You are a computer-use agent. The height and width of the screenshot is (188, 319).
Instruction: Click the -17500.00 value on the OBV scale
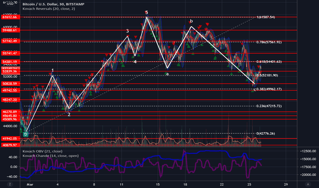point(308,167)
